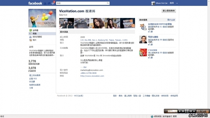
Task: Open the 馬英九總統 page title link
Action: (x=153, y=37)
